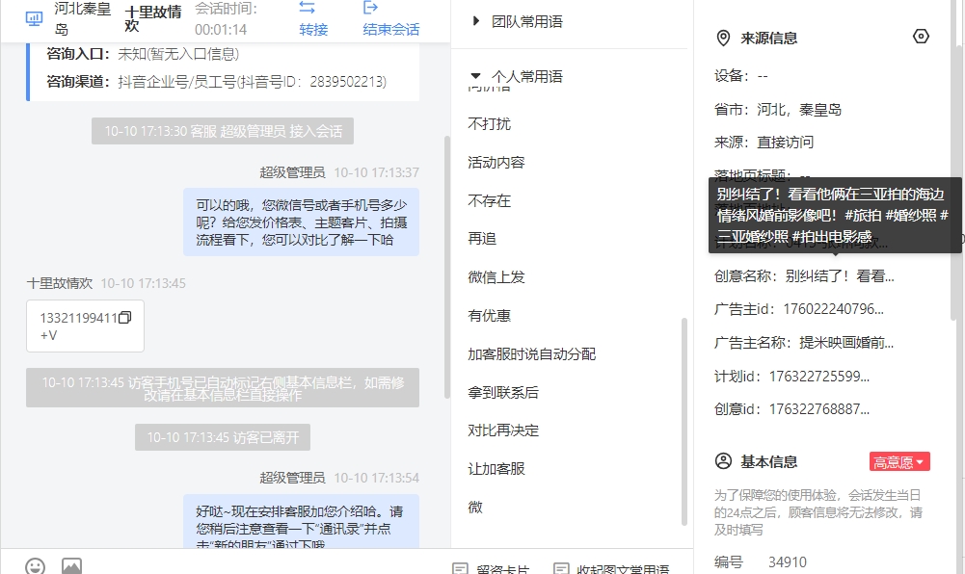
Task: Collapse the 个人常用语 section
Action: [x=517, y=76]
